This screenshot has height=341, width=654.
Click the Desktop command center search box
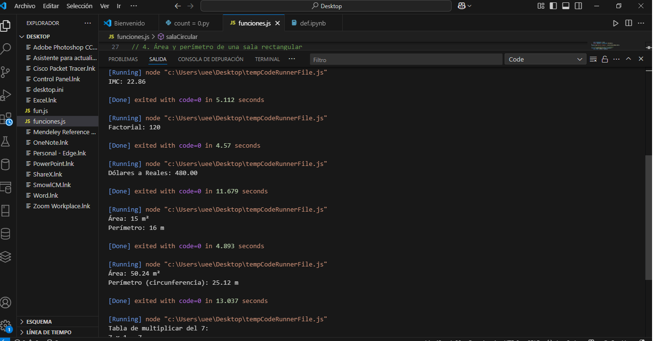(326, 6)
